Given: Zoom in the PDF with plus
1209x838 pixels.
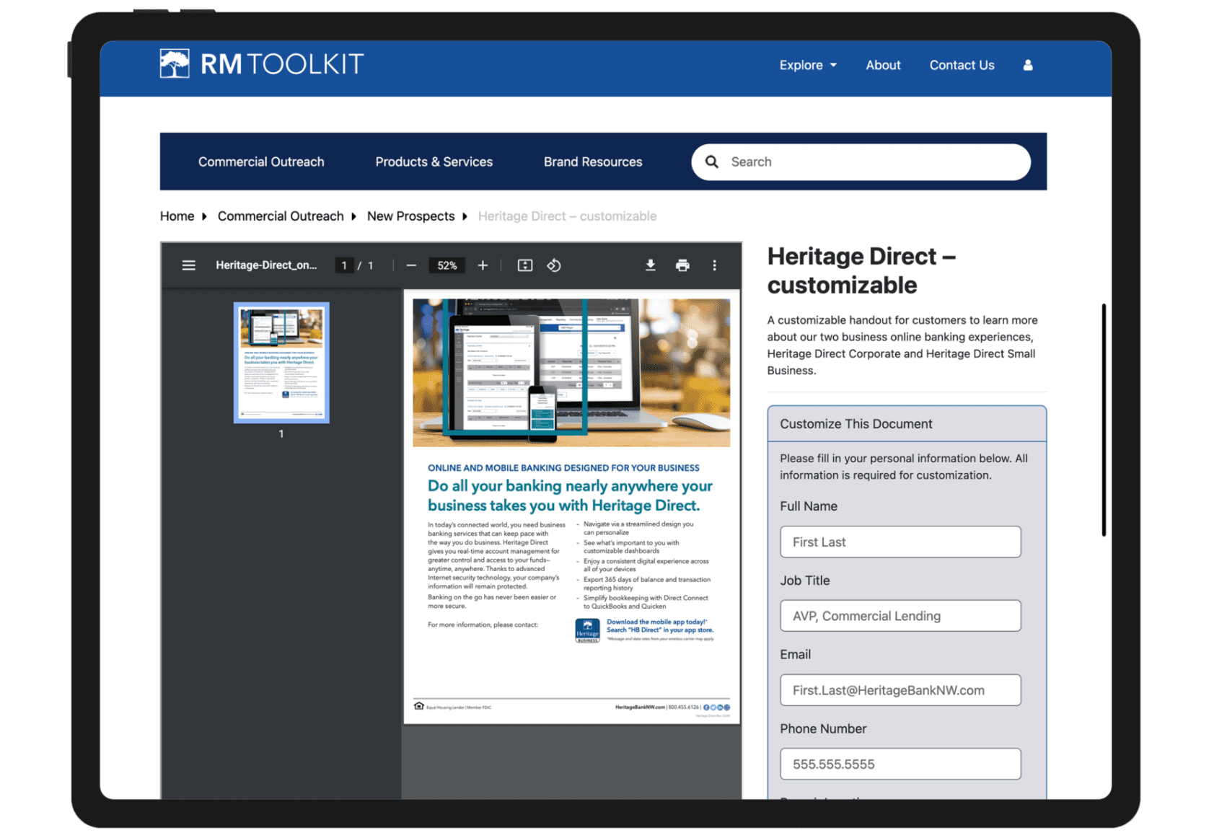Looking at the screenshot, I should (483, 265).
